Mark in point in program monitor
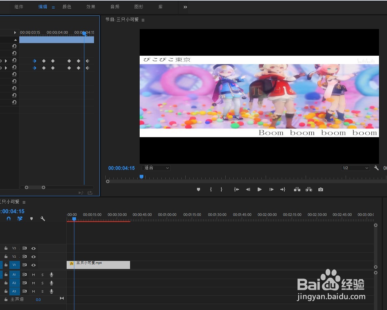 211,190
